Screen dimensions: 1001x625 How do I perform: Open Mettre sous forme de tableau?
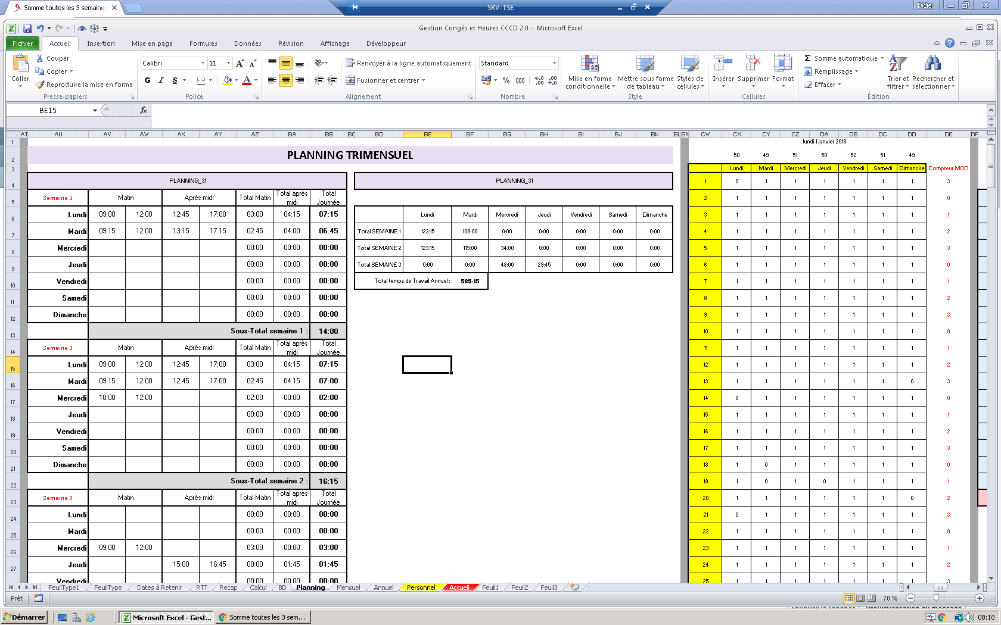[645, 71]
